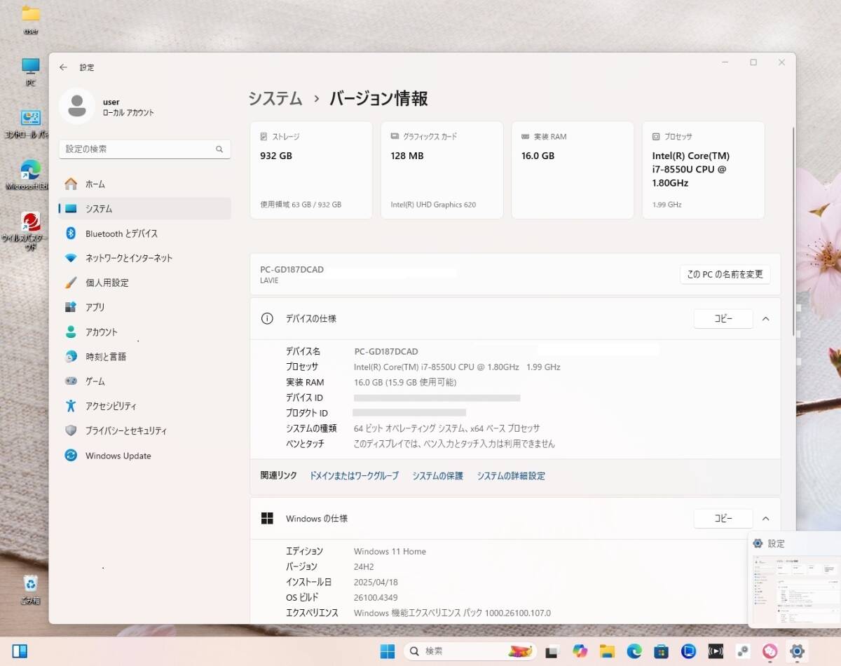Screen dimensions: 841x666
Task: Select システム in the sidebar
Action: [144, 208]
